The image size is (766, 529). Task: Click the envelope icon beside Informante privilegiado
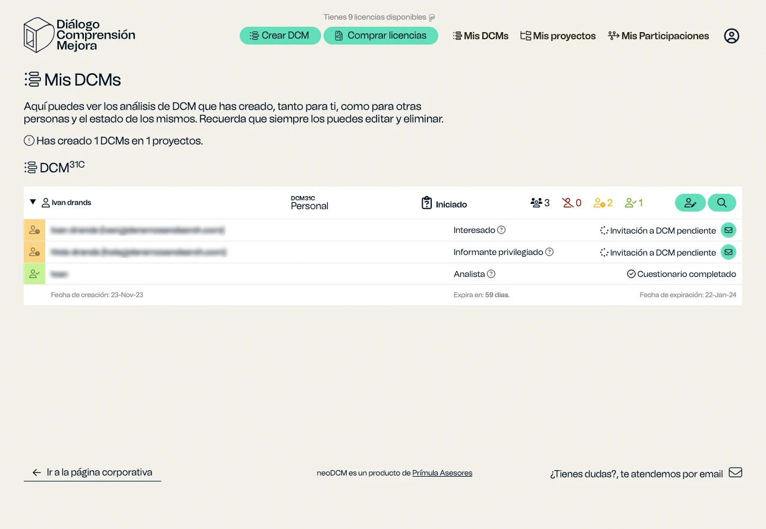(728, 251)
